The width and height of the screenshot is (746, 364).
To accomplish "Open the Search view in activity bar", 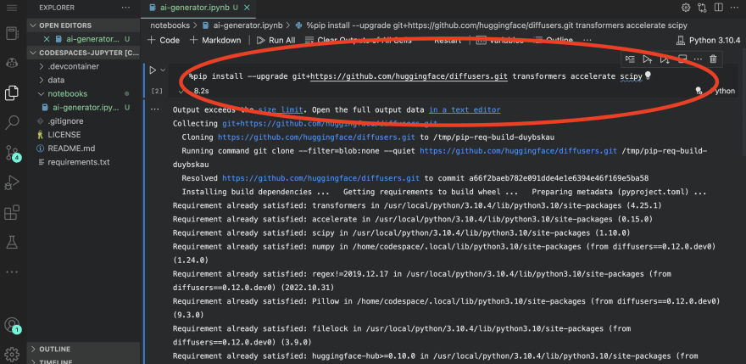I will tap(12, 122).
